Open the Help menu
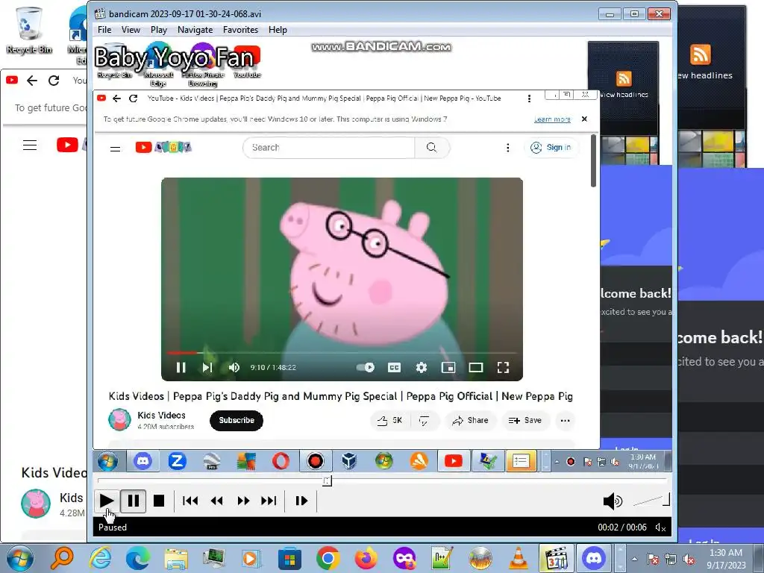Screen dimensions: 764x573 [x=278, y=30]
